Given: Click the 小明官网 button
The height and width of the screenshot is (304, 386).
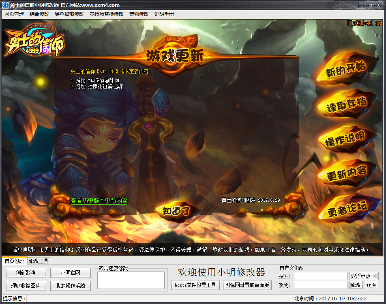Looking at the screenshot, I should coord(71,273).
